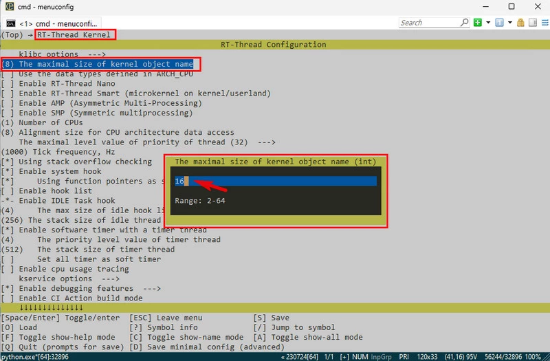Click 'Range: 2-64' text in dialog
Screen dimensions: 550x361
click(200, 201)
